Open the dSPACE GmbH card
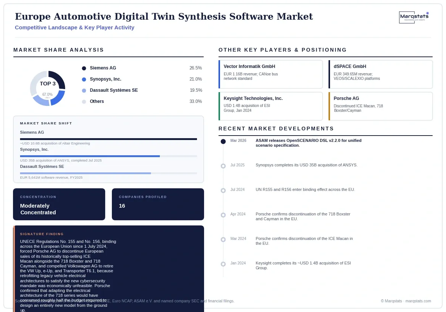The image size is (446, 312). [x=381, y=74]
